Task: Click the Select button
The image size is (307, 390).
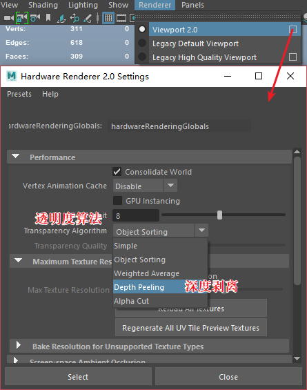Action: pyautogui.click(x=79, y=377)
